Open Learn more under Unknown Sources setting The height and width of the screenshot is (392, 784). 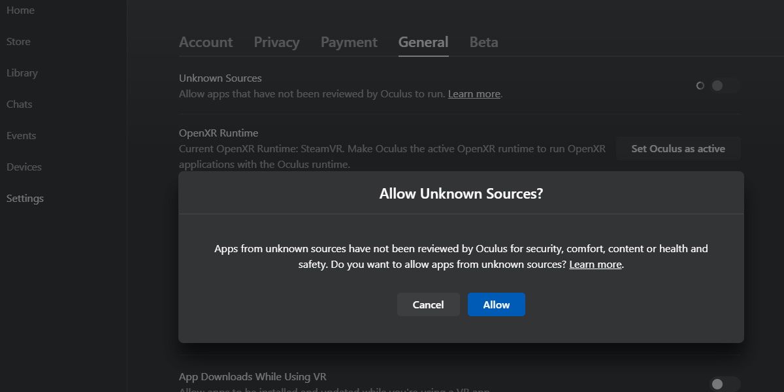click(x=474, y=94)
